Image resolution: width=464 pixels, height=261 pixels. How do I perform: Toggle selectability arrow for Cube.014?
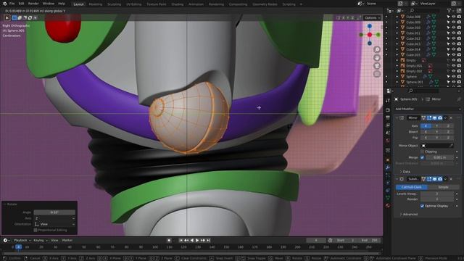tap(448, 49)
